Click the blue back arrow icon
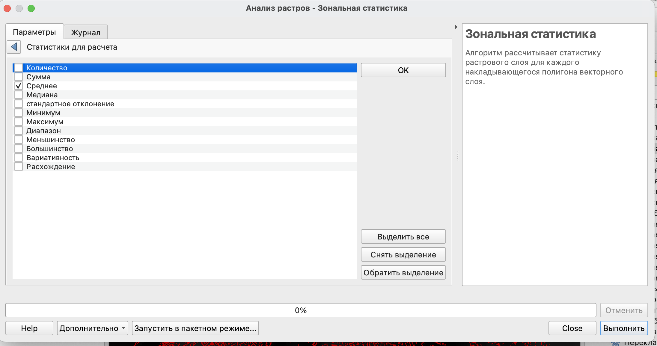The image size is (657, 346). coord(14,47)
